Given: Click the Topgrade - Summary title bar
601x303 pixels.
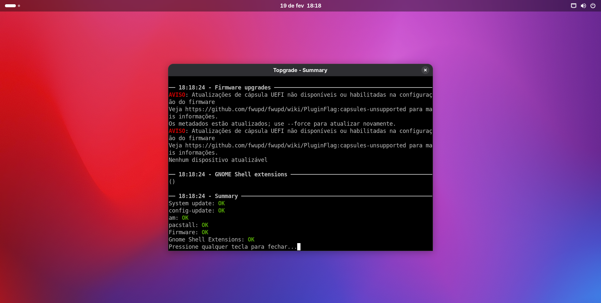Looking at the screenshot, I should (300, 70).
